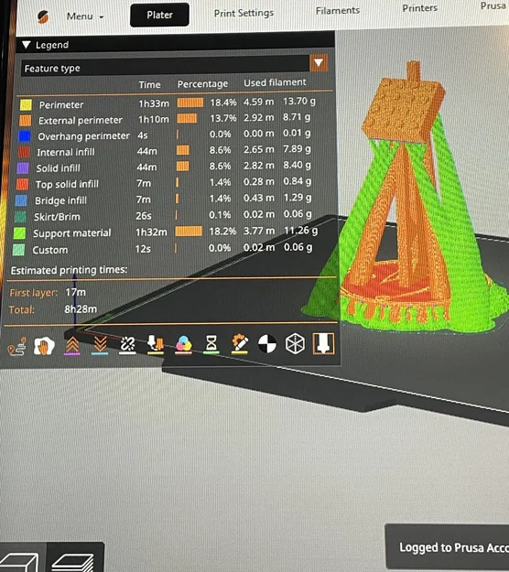Screen dimensions: 509x572
Task: Toggle Pause prints hourglass icon
Action: point(211,344)
